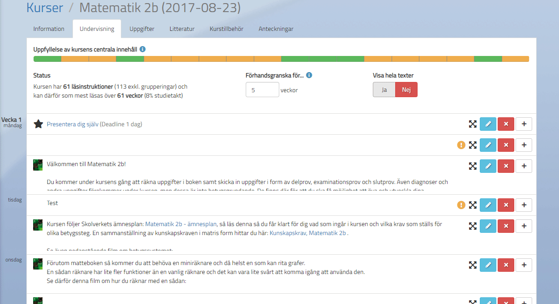Toggle Visa hela texter to Ja

pyautogui.click(x=384, y=90)
